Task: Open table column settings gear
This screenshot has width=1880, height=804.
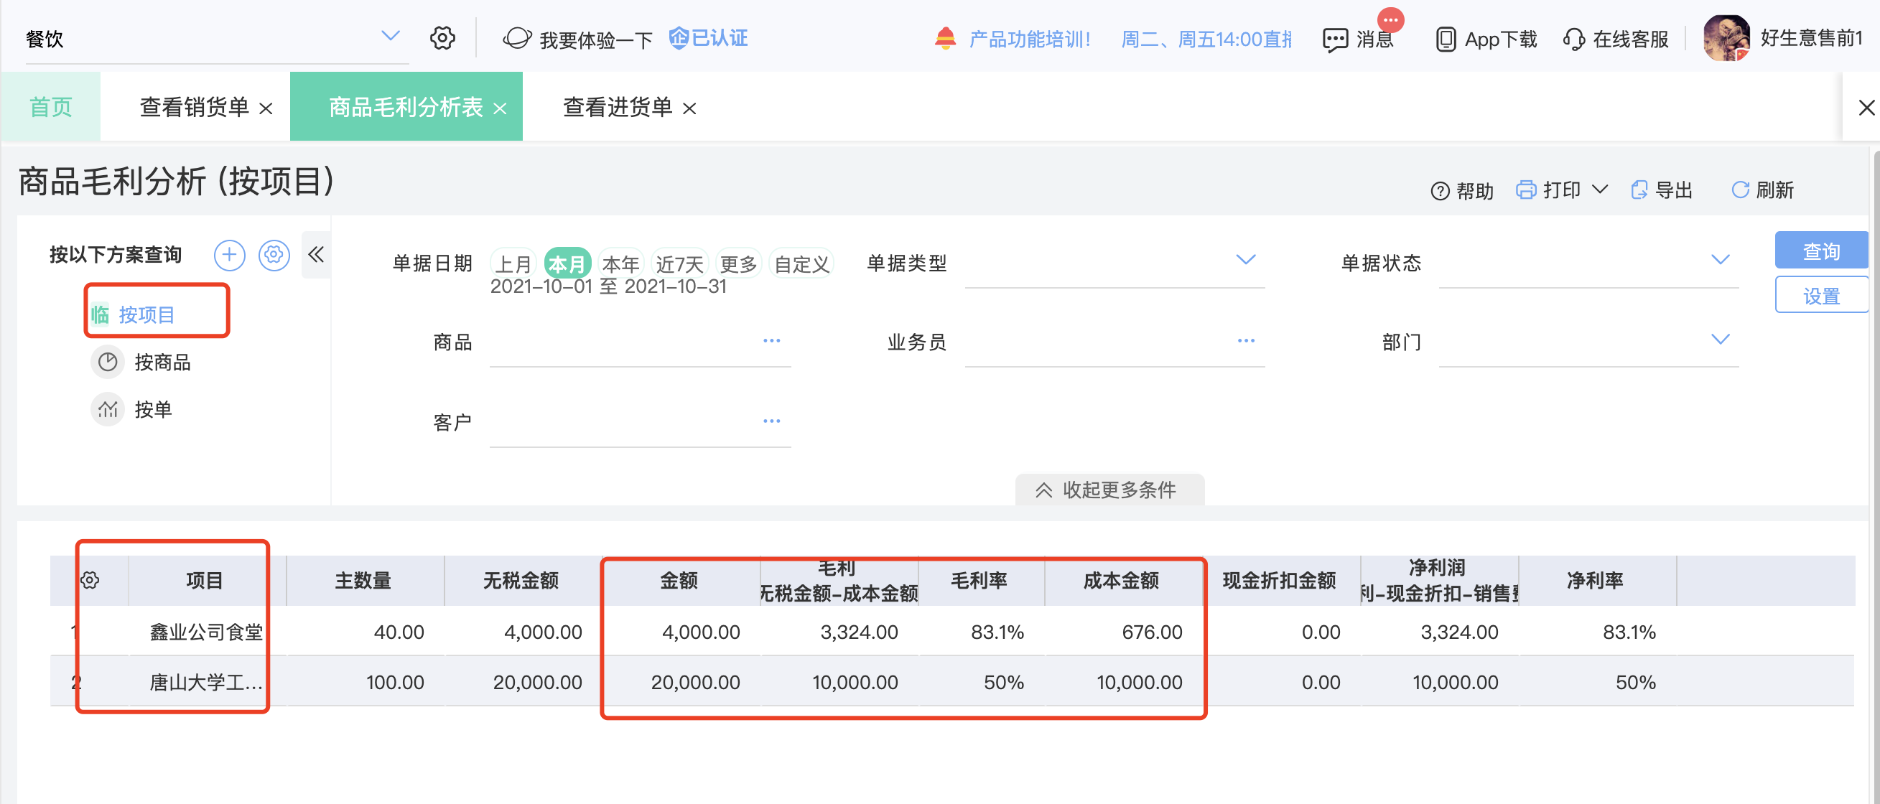Action: click(90, 580)
